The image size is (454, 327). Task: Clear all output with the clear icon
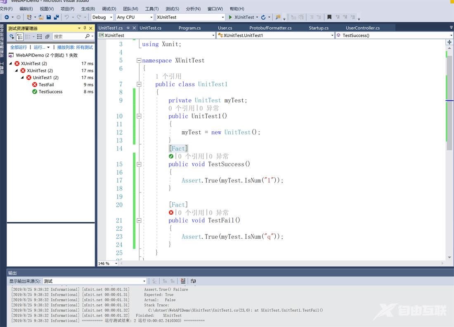coord(183,281)
